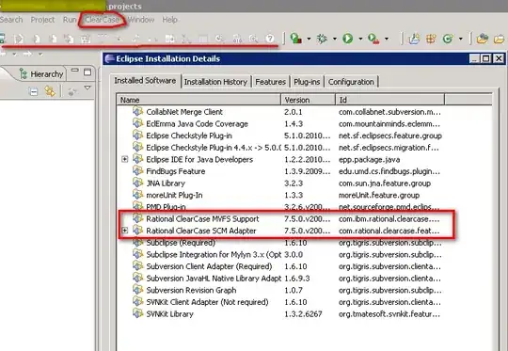The height and width of the screenshot is (351, 508).
Task: Open the Run button dropdown arrow
Action: coord(360,39)
